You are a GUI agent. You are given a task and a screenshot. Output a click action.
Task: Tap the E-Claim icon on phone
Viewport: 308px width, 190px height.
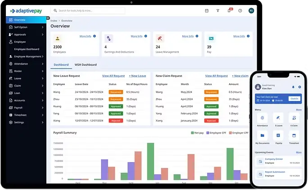(294, 118)
